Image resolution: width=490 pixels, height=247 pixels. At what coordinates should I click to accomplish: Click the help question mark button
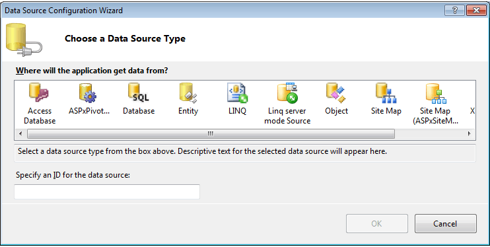pos(455,11)
